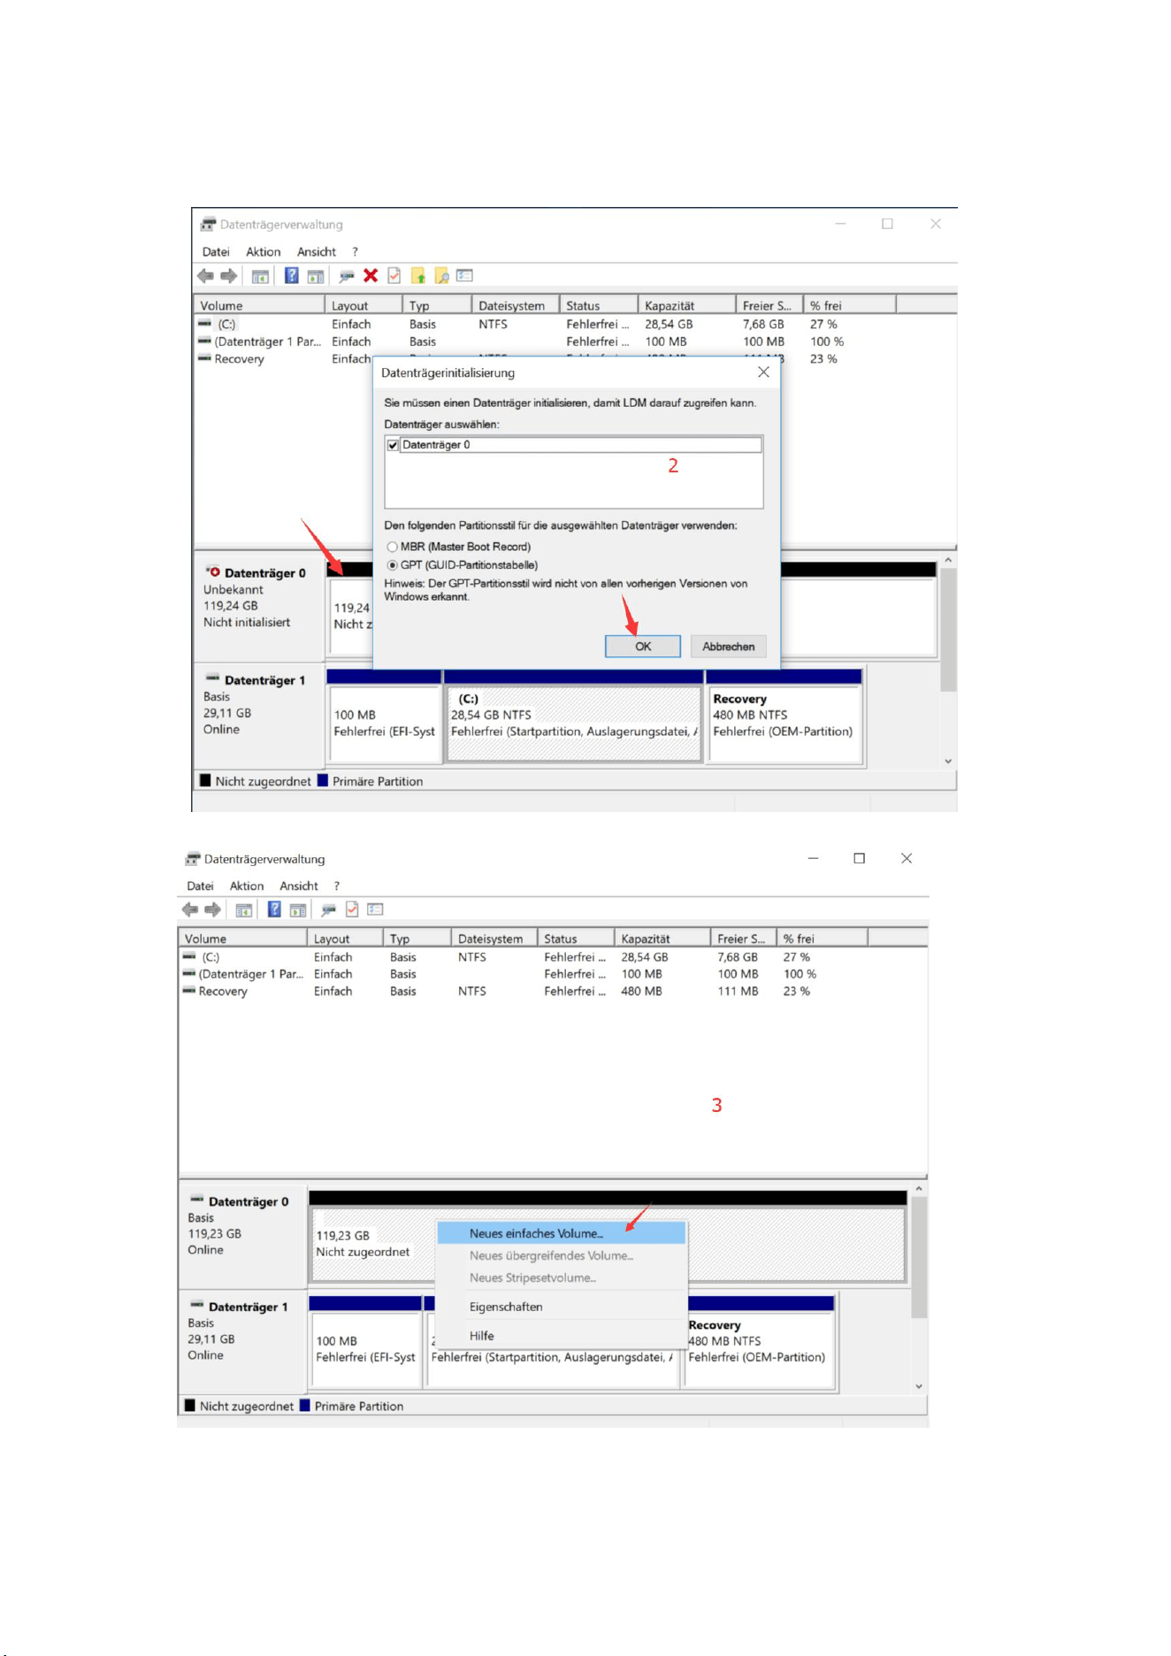
Task: Sort by Kapazität column in upper window
Action: coord(686,305)
